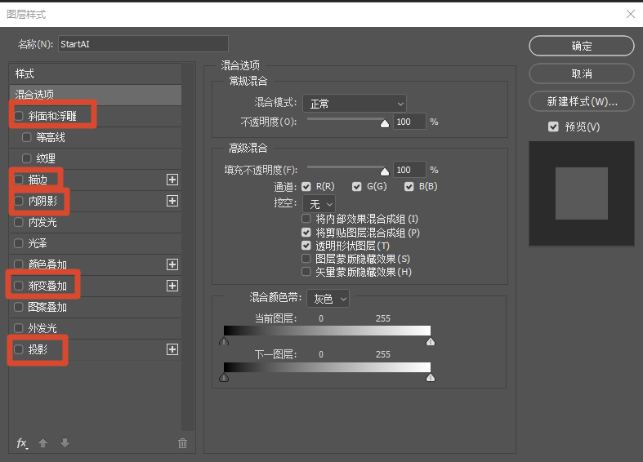Click the styles list vertical scrollbar
The image size is (643, 462).
coord(188,246)
